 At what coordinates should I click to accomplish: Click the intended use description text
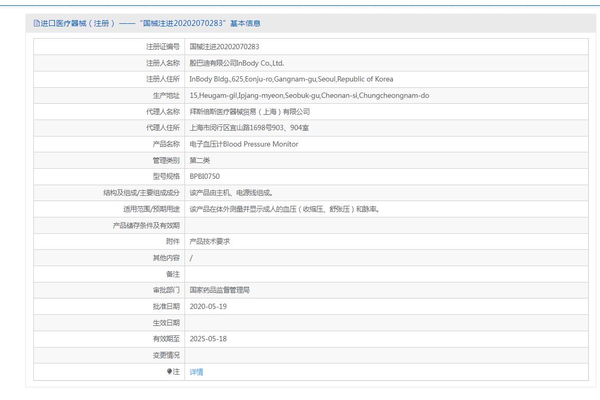[284, 210]
